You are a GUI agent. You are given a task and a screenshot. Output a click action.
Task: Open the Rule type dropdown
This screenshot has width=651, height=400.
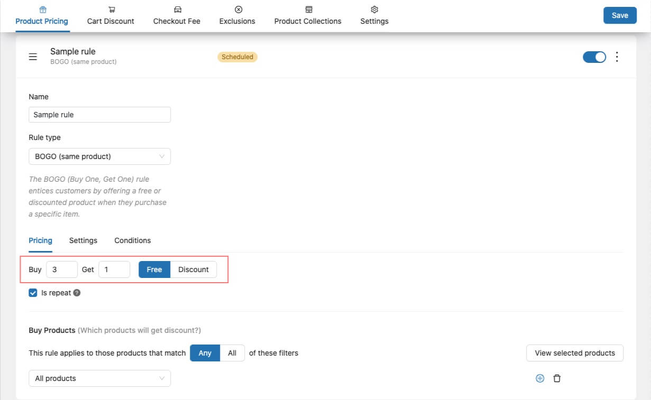click(99, 156)
